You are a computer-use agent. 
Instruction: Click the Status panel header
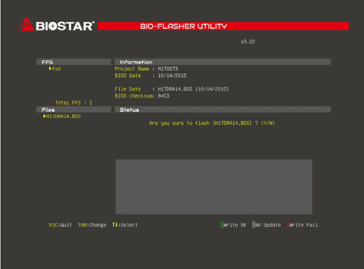(x=222, y=110)
